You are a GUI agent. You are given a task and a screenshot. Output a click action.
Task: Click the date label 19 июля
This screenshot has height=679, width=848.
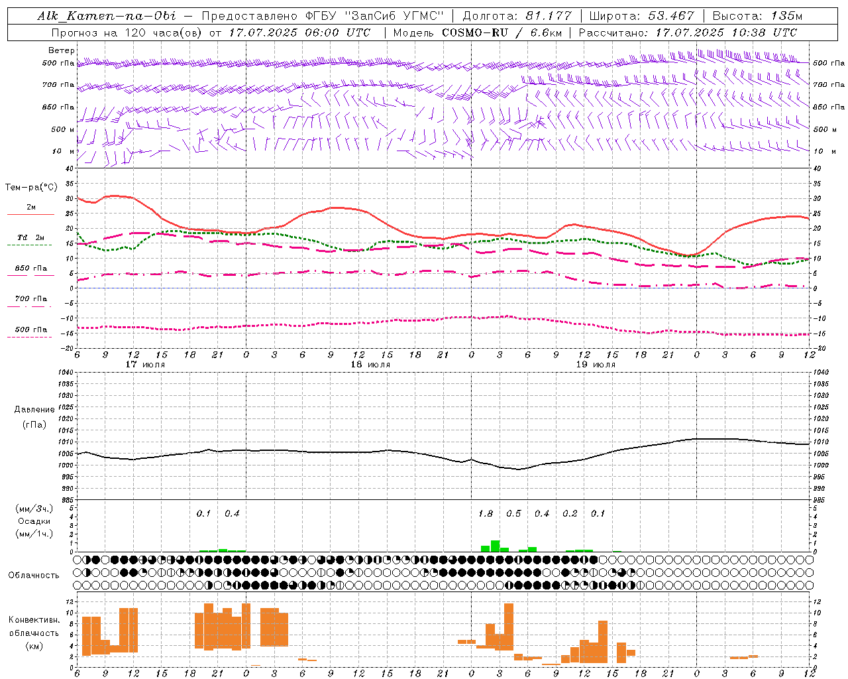596,365
